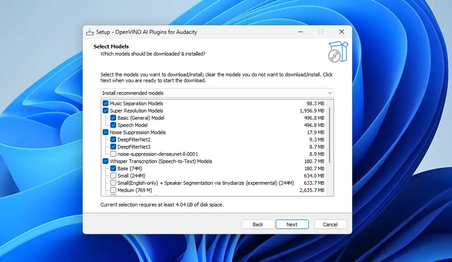Check the Small (244M) model

tap(113, 176)
